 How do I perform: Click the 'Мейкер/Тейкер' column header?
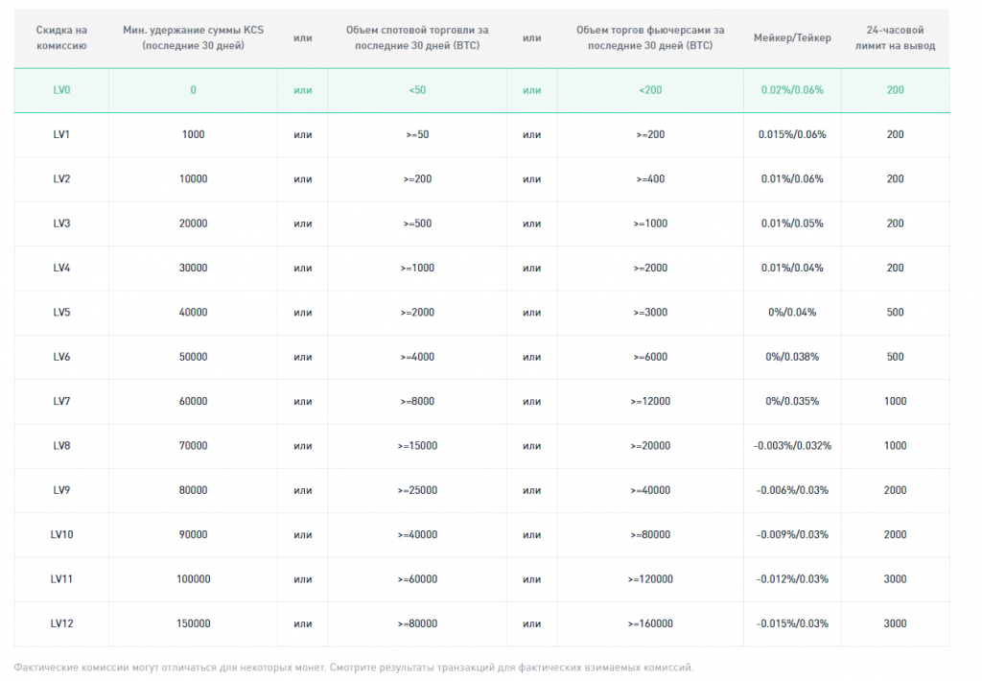pos(792,37)
